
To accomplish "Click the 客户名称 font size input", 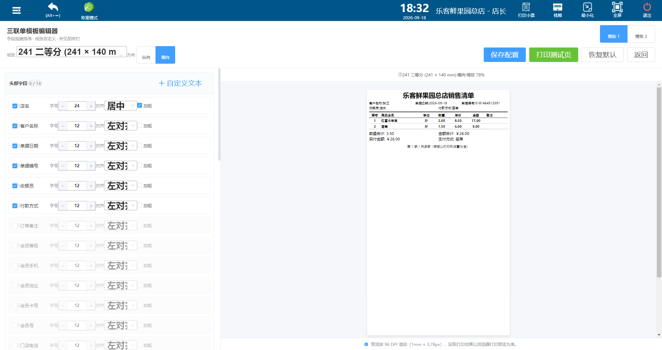I will point(77,126).
